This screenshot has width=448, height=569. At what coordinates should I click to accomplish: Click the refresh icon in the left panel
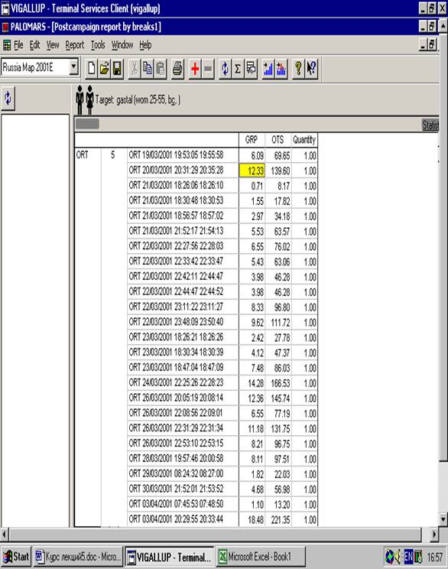pos(8,99)
